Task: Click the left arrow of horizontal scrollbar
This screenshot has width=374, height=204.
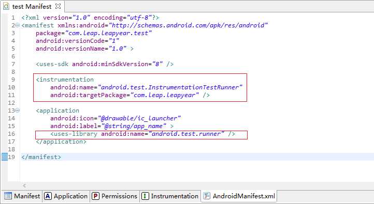Action: point(24,185)
